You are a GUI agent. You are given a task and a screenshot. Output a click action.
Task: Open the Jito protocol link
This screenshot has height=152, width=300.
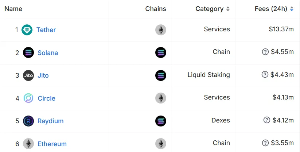pos(43,75)
